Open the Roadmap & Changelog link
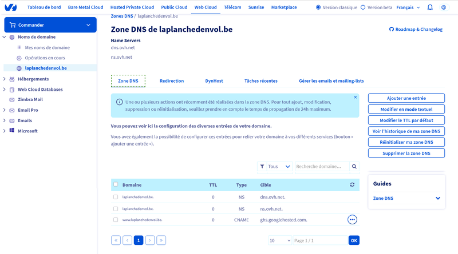Screen dimensions: 458x254 click(416, 29)
